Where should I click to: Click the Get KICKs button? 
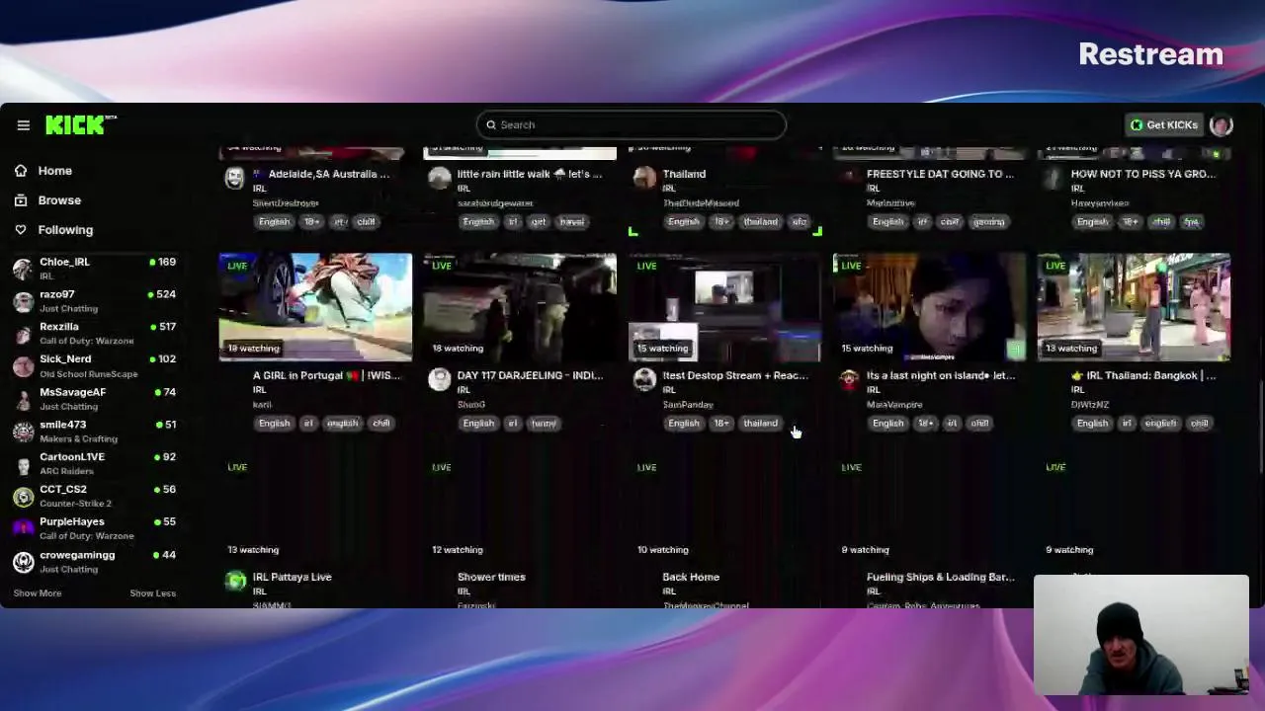[1164, 125]
